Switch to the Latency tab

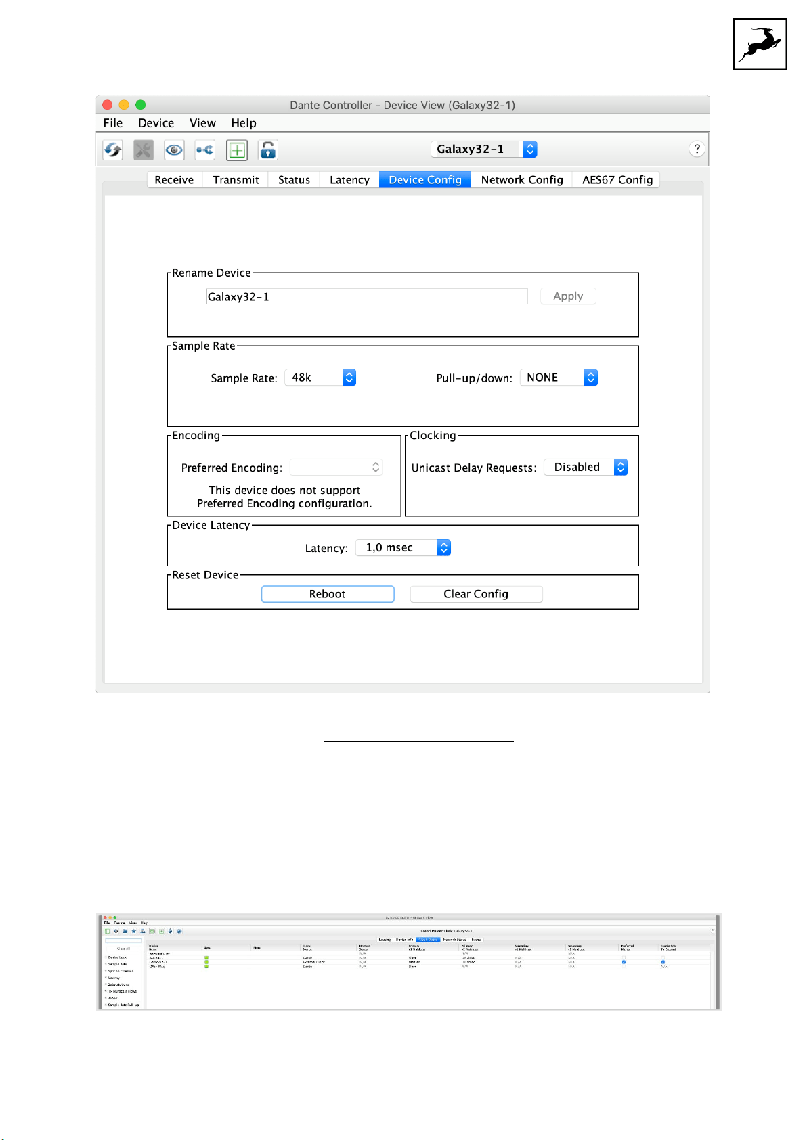coord(349,179)
